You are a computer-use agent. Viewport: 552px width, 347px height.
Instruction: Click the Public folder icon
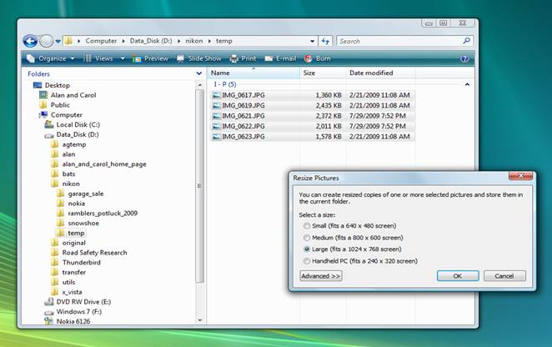[x=43, y=105]
